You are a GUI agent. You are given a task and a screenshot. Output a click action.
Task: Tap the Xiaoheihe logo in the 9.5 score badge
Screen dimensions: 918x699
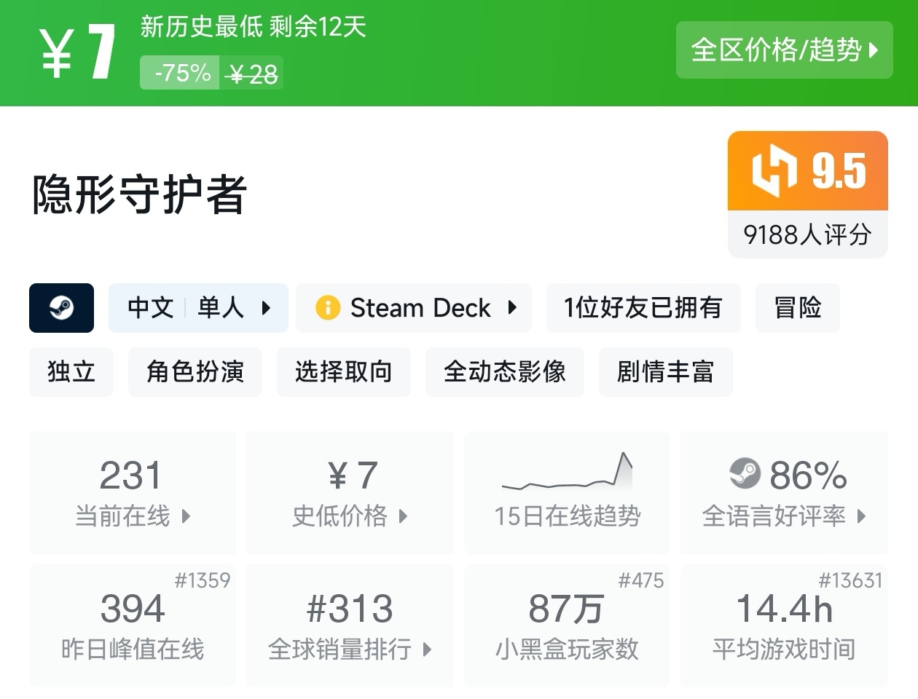tap(774, 171)
